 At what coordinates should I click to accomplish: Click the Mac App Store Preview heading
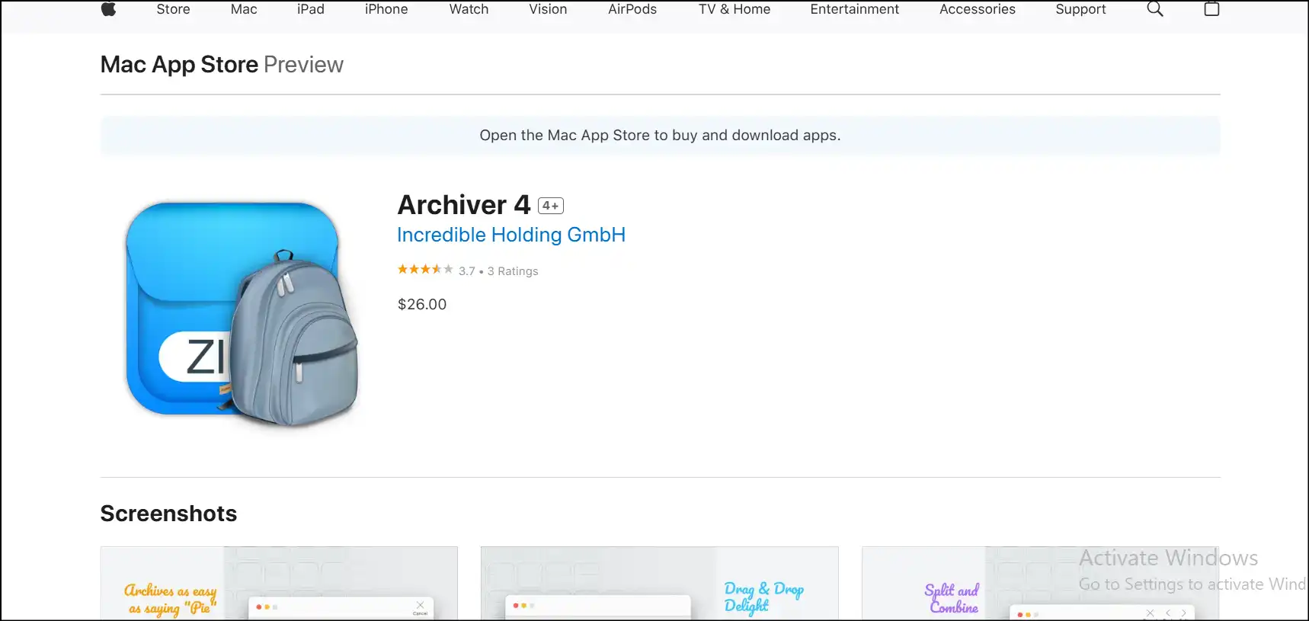pyautogui.click(x=222, y=65)
